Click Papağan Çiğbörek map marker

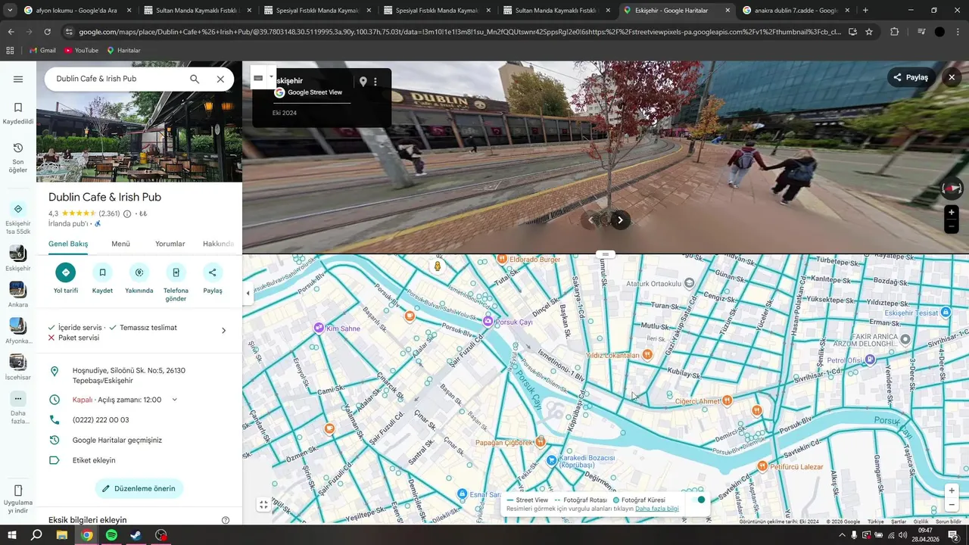[x=540, y=441]
